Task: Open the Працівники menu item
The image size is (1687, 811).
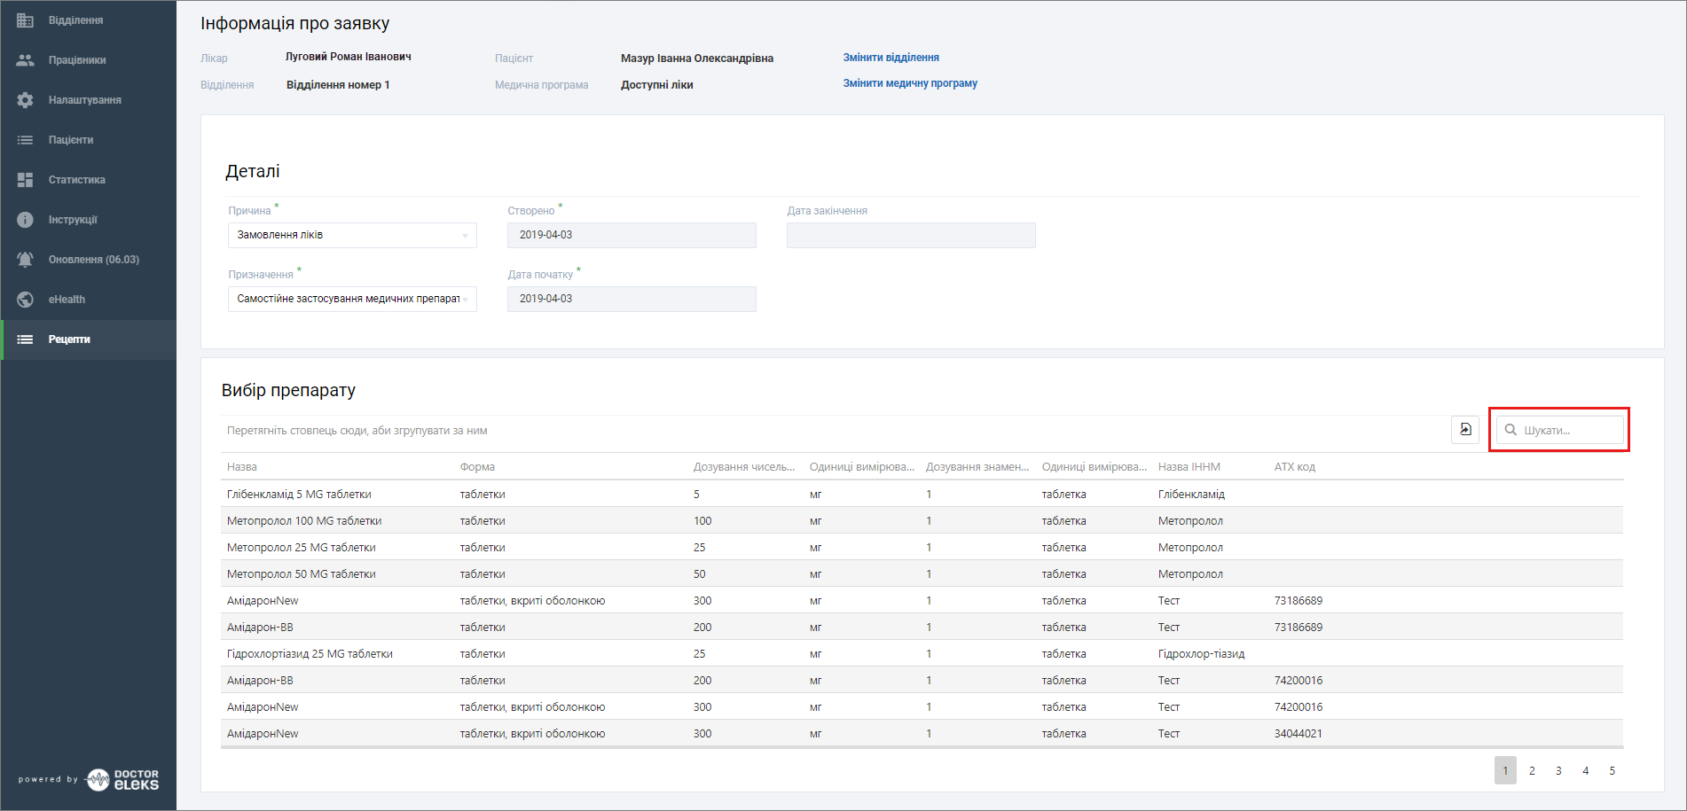Action: pyautogui.click(x=89, y=60)
